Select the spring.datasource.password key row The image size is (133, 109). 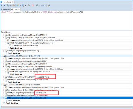click(66, 90)
